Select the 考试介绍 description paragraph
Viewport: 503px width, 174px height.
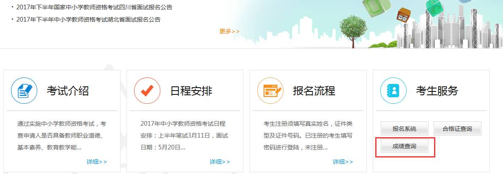(62, 135)
